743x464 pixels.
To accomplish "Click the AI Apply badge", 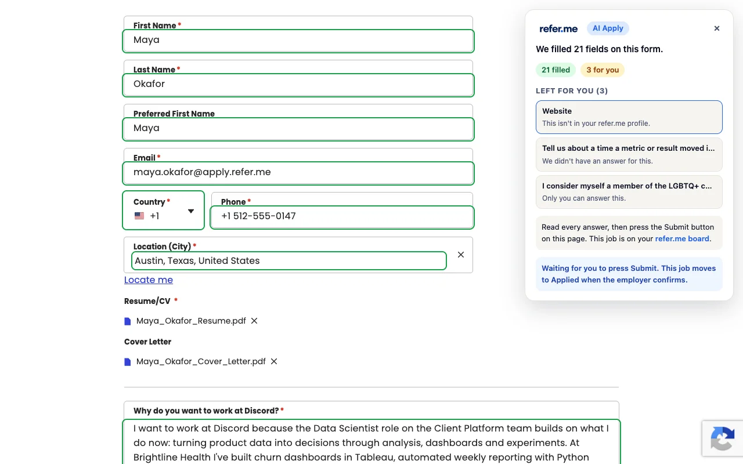I will 608,28.
